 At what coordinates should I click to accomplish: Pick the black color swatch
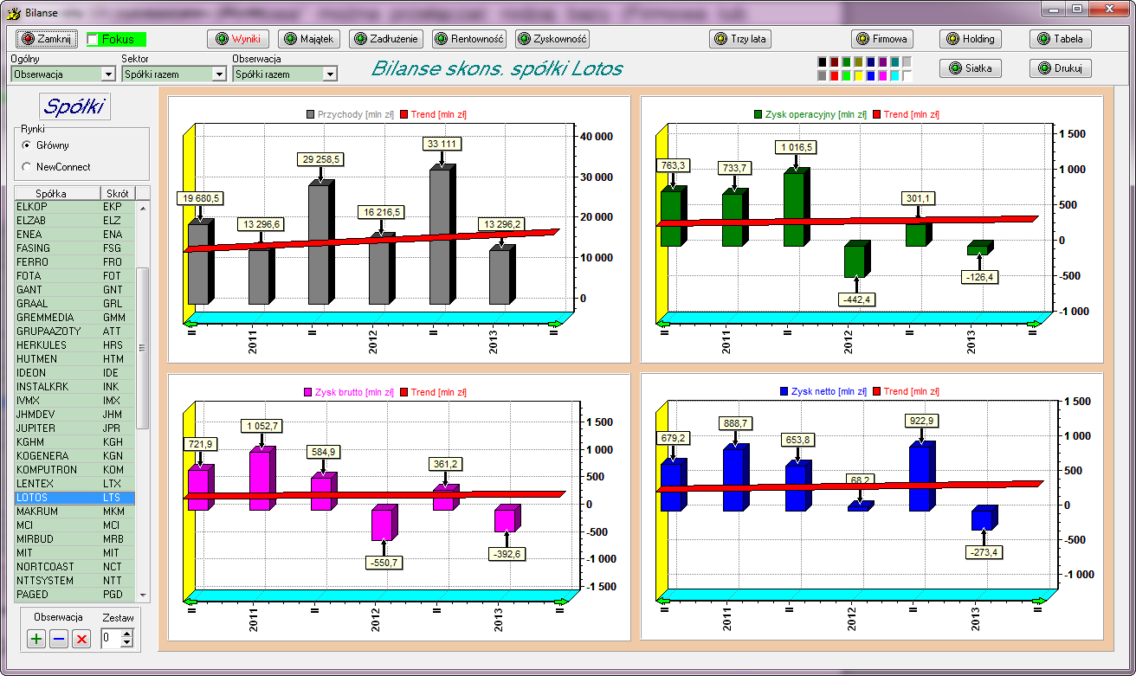(x=822, y=62)
